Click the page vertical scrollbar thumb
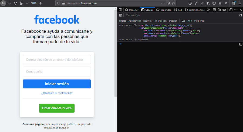This screenshot has width=243, height=132. click(116, 53)
